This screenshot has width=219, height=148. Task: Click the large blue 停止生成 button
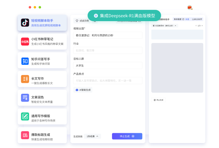coord(127,136)
